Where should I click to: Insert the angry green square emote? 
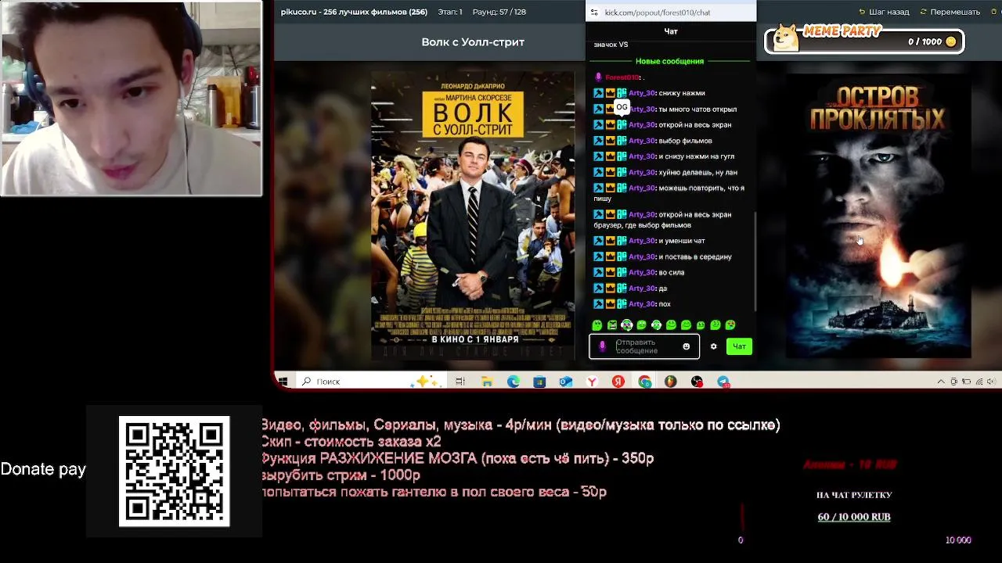pyautogui.click(x=612, y=325)
